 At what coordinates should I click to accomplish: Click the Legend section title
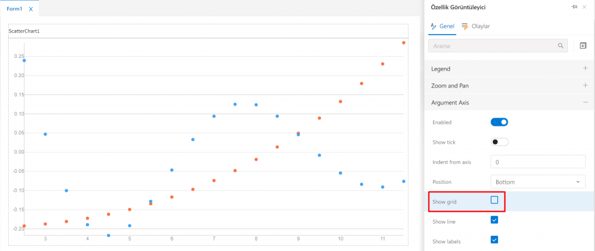(441, 69)
